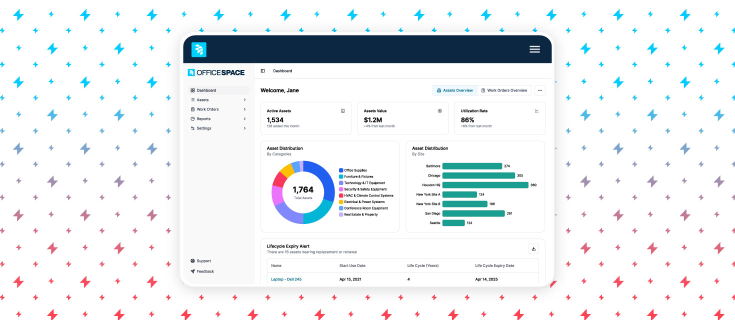Click the Feedback paper-plane icon
Image resolution: width=735 pixels, height=320 pixels.
[192, 271]
